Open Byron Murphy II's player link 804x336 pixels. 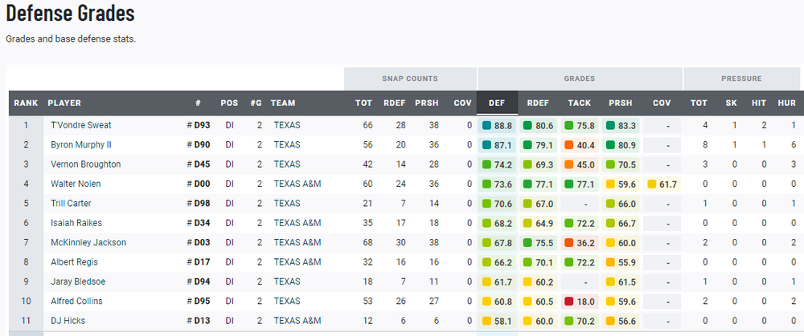coord(81,145)
